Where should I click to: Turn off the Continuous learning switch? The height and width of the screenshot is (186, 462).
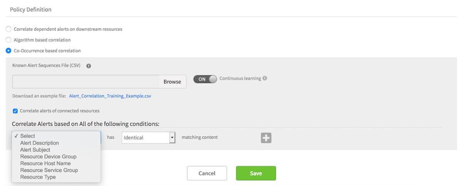[205, 79]
